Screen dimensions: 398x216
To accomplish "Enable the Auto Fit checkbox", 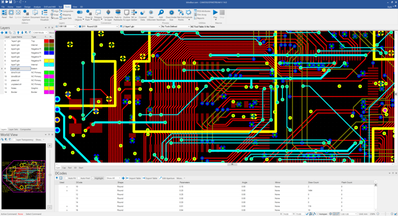I will pos(66,178).
